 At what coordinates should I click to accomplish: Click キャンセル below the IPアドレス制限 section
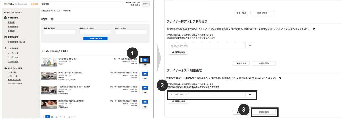(x=241, y=63)
